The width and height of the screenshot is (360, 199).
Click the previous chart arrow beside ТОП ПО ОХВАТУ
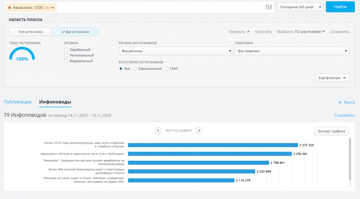coord(158,130)
